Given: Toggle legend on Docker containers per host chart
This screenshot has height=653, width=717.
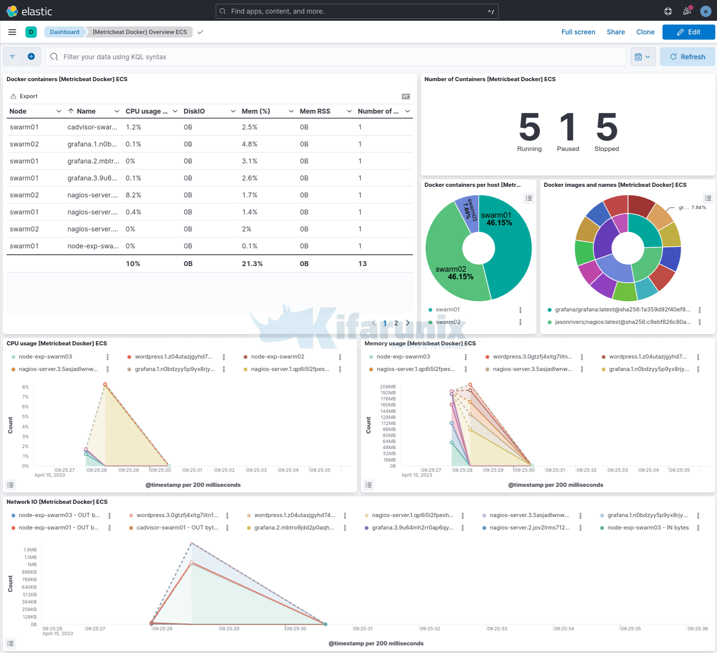Looking at the screenshot, I should click(529, 198).
